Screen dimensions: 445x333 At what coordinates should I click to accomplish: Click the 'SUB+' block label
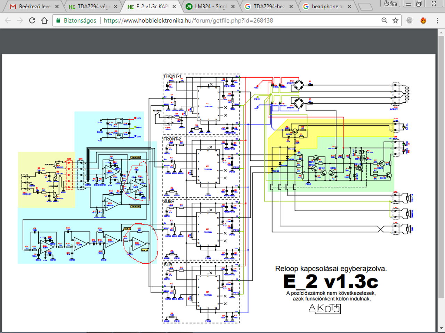169,201
